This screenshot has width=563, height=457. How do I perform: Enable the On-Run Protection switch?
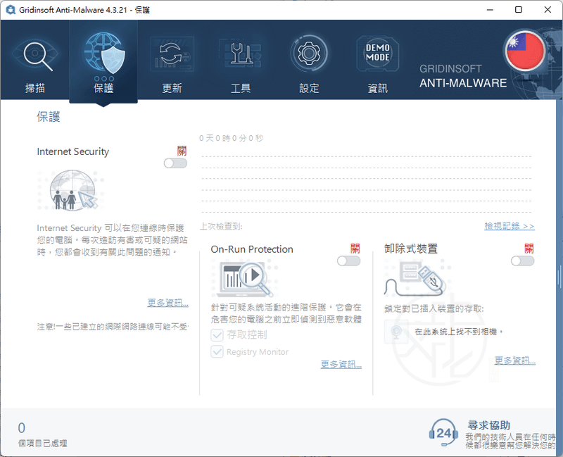pyautogui.click(x=348, y=261)
